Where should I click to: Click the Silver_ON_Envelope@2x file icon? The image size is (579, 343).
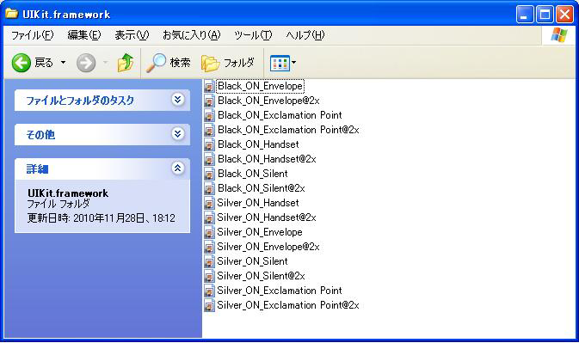(x=209, y=247)
